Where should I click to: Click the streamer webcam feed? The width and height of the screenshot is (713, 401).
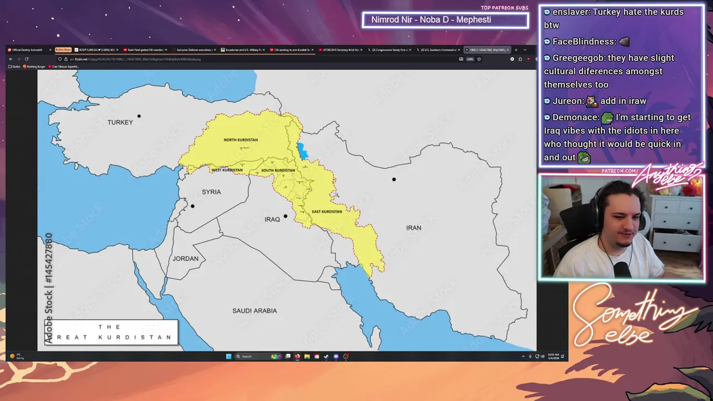(621, 227)
